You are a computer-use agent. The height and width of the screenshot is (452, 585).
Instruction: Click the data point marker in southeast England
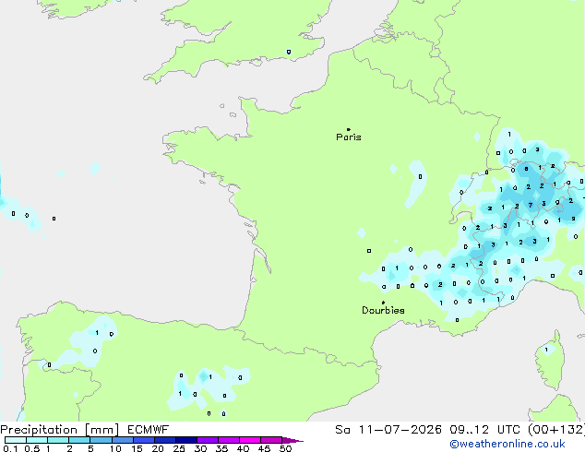coord(289,52)
